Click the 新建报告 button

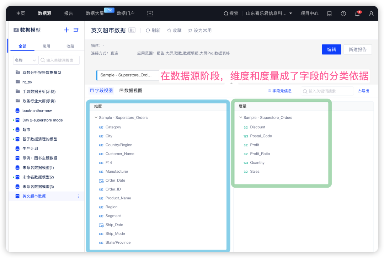pos(358,49)
